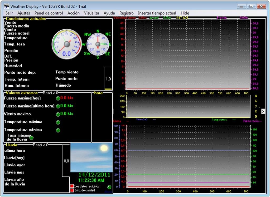Image resolution: width=270 pixels, height=197 pixels.
Task: Click Insertar tiempo actual in menu bar
Action: [x=157, y=13]
